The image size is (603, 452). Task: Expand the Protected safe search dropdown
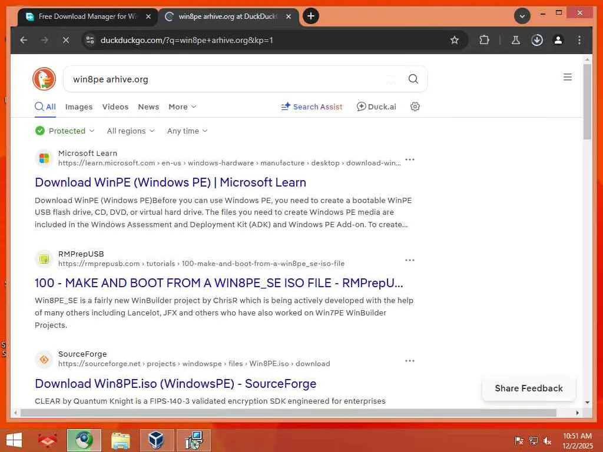(65, 131)
